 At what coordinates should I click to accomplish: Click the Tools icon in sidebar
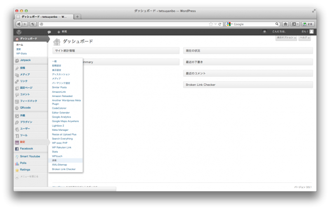coord(17,136)
